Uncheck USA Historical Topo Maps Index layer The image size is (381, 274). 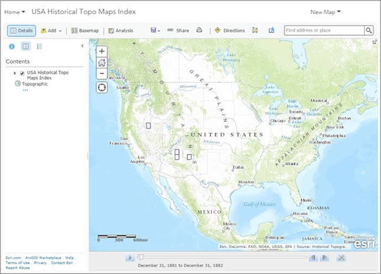[x=22, y=73]
